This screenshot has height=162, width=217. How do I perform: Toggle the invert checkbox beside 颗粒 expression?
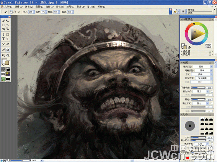[212, 103]
